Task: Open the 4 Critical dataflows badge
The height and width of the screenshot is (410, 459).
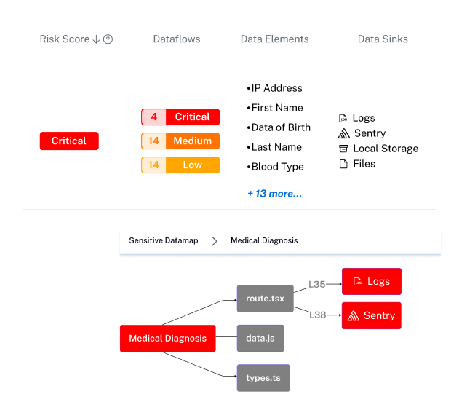Action: coord(180,117)
